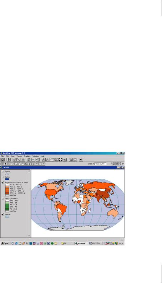
Task: Click the context Help arrow button
Action: click(81, 160)
